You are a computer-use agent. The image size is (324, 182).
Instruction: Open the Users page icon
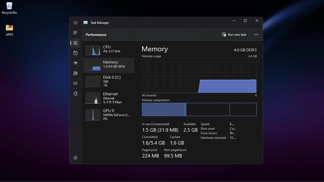click(x=75, y=73)
